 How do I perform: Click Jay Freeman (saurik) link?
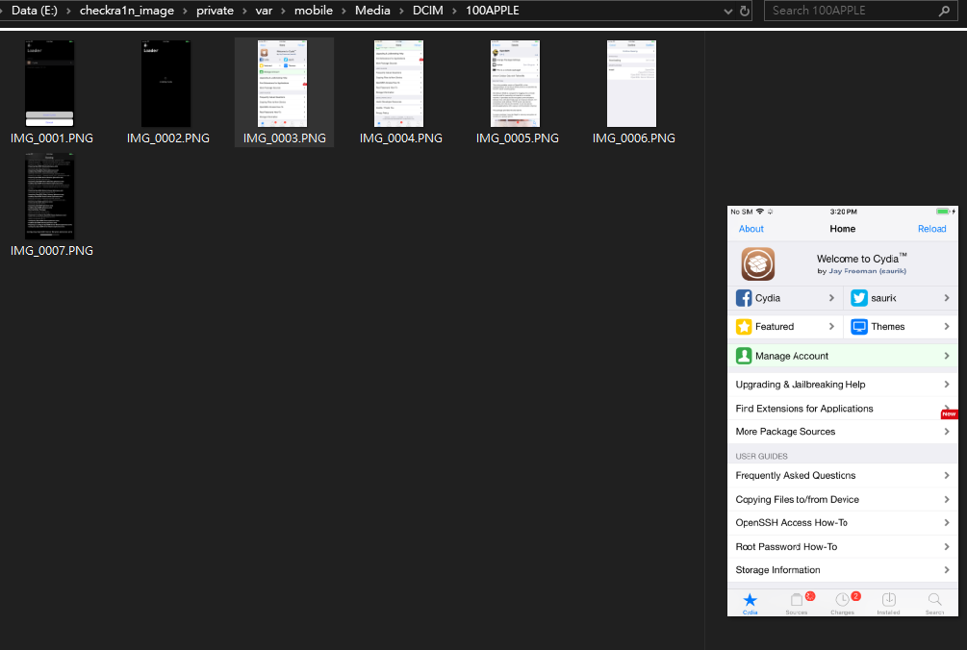tap(868, 271)
